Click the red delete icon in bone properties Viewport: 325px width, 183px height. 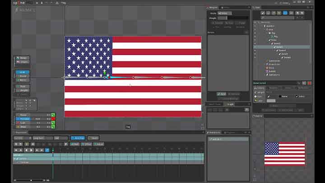(x=309, y=83)
